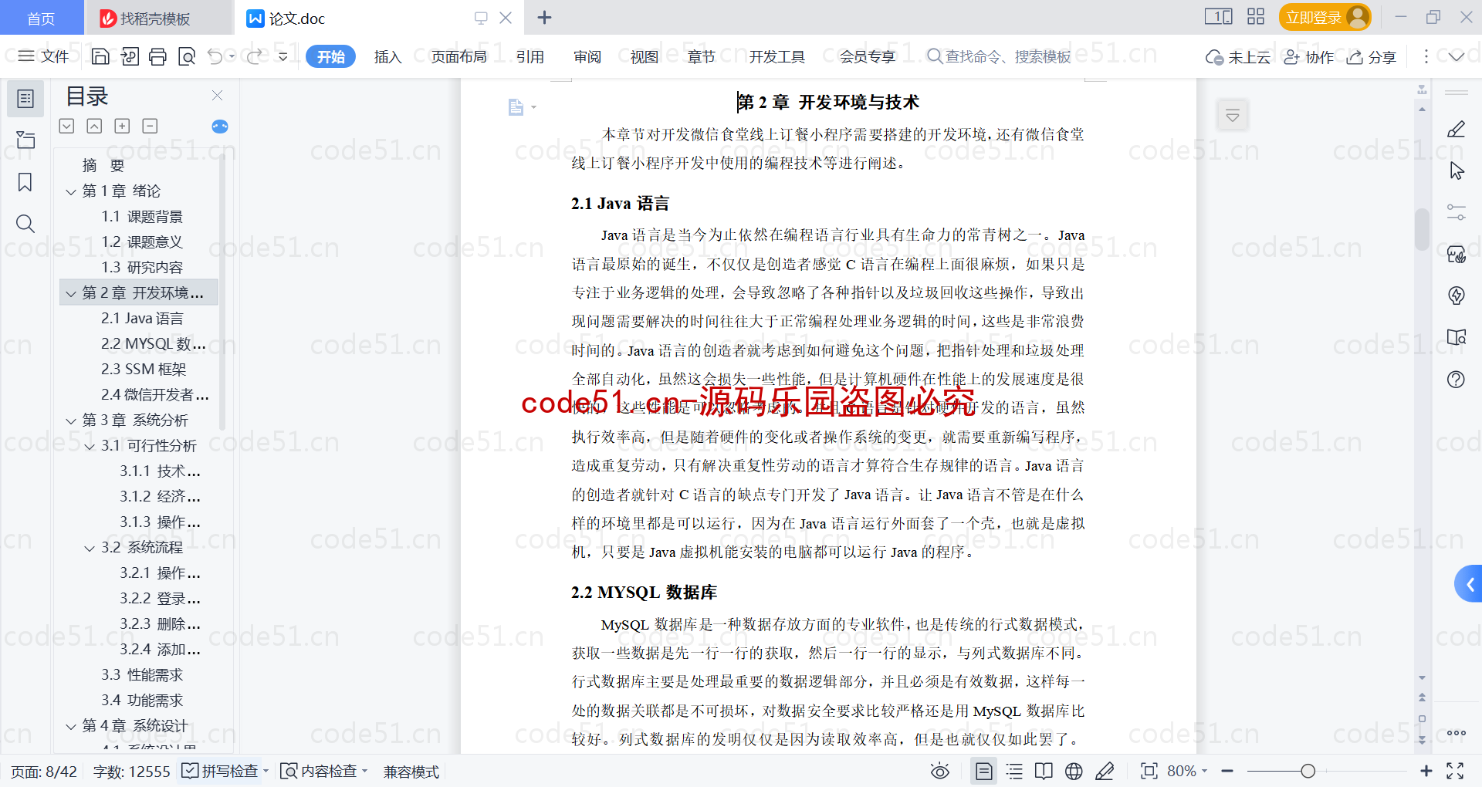Viewport: 1482px width, 787px height.
Task: Collapse 3.2 系统流程 outline node
Action: coord(90,548)
